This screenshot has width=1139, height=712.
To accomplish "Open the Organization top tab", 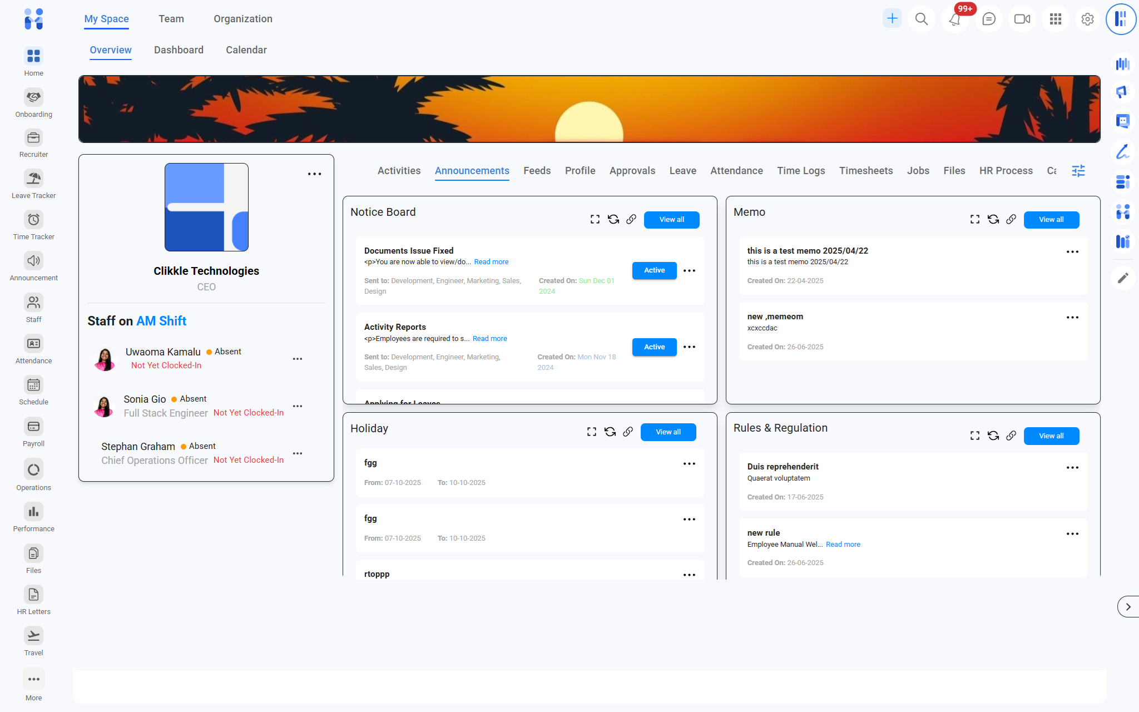I will point(243,19).
